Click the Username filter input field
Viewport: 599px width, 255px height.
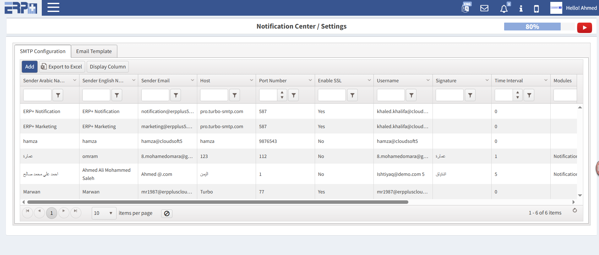click(390, 95)
